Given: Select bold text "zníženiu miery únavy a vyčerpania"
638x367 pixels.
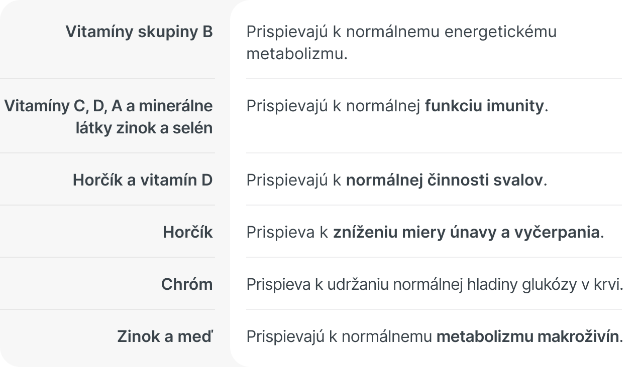Looking at the screenshot, I should pyautogui.click(x=466, y=232).
